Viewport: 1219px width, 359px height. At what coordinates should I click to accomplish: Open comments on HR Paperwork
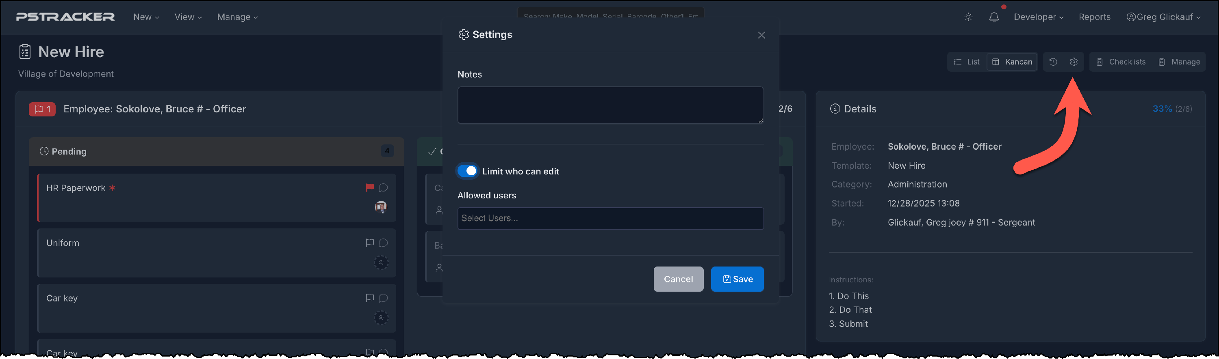pyautogui.click(x=383, y=187)
